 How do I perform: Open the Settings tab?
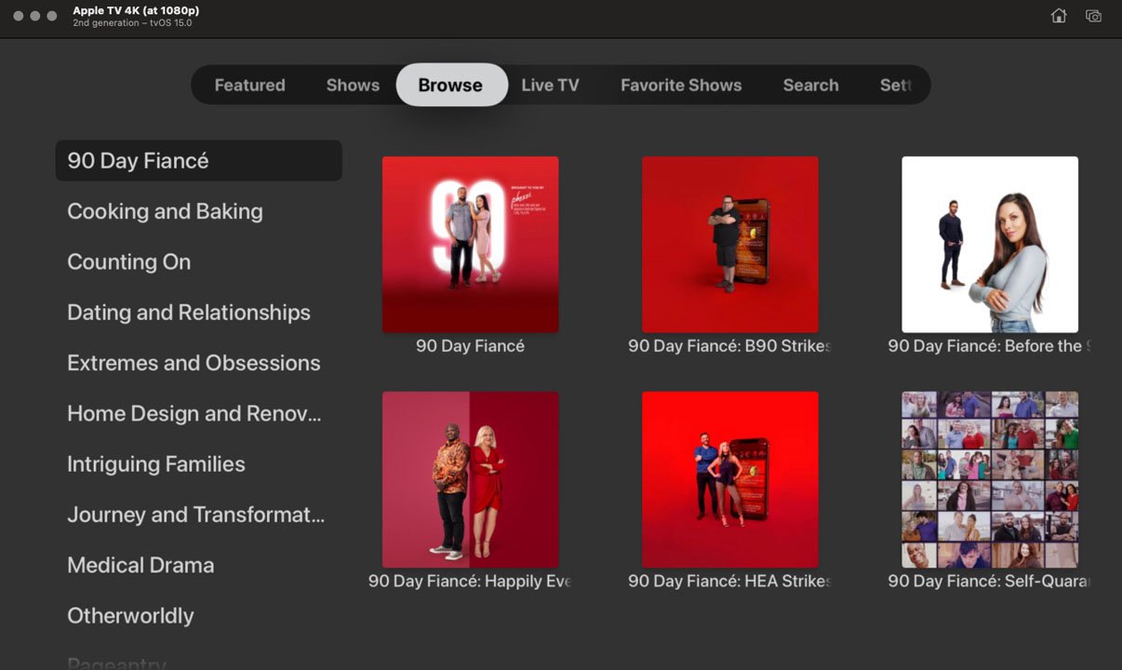pos(894,85)
